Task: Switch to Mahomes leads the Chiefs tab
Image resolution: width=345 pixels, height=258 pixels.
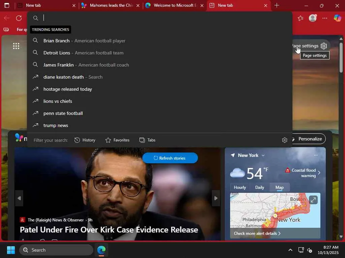Action: pos(108,5)
